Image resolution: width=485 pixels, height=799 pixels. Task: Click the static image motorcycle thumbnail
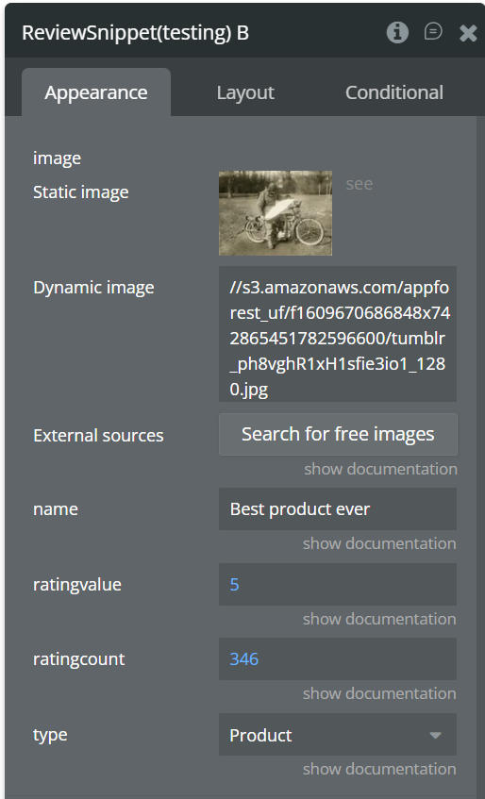click(x=276, y=213)
